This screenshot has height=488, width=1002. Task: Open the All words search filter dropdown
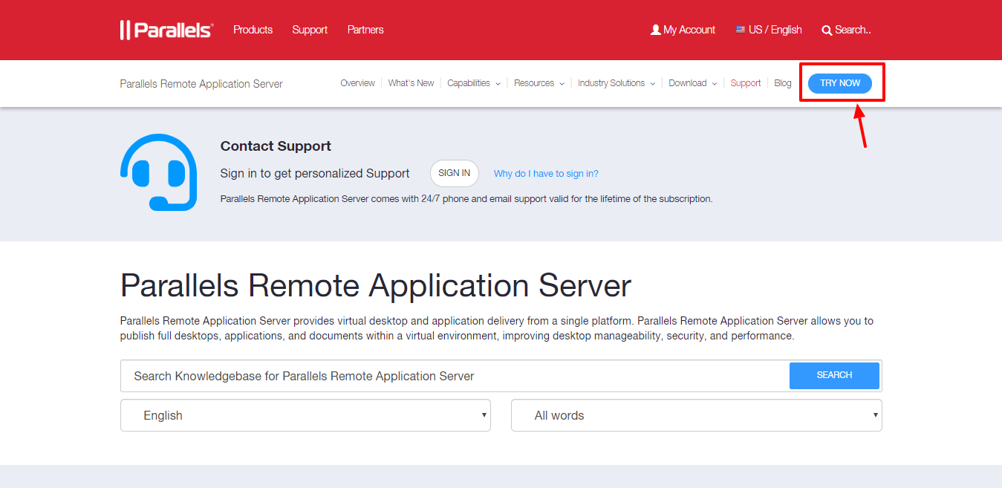tap(696, 414)
